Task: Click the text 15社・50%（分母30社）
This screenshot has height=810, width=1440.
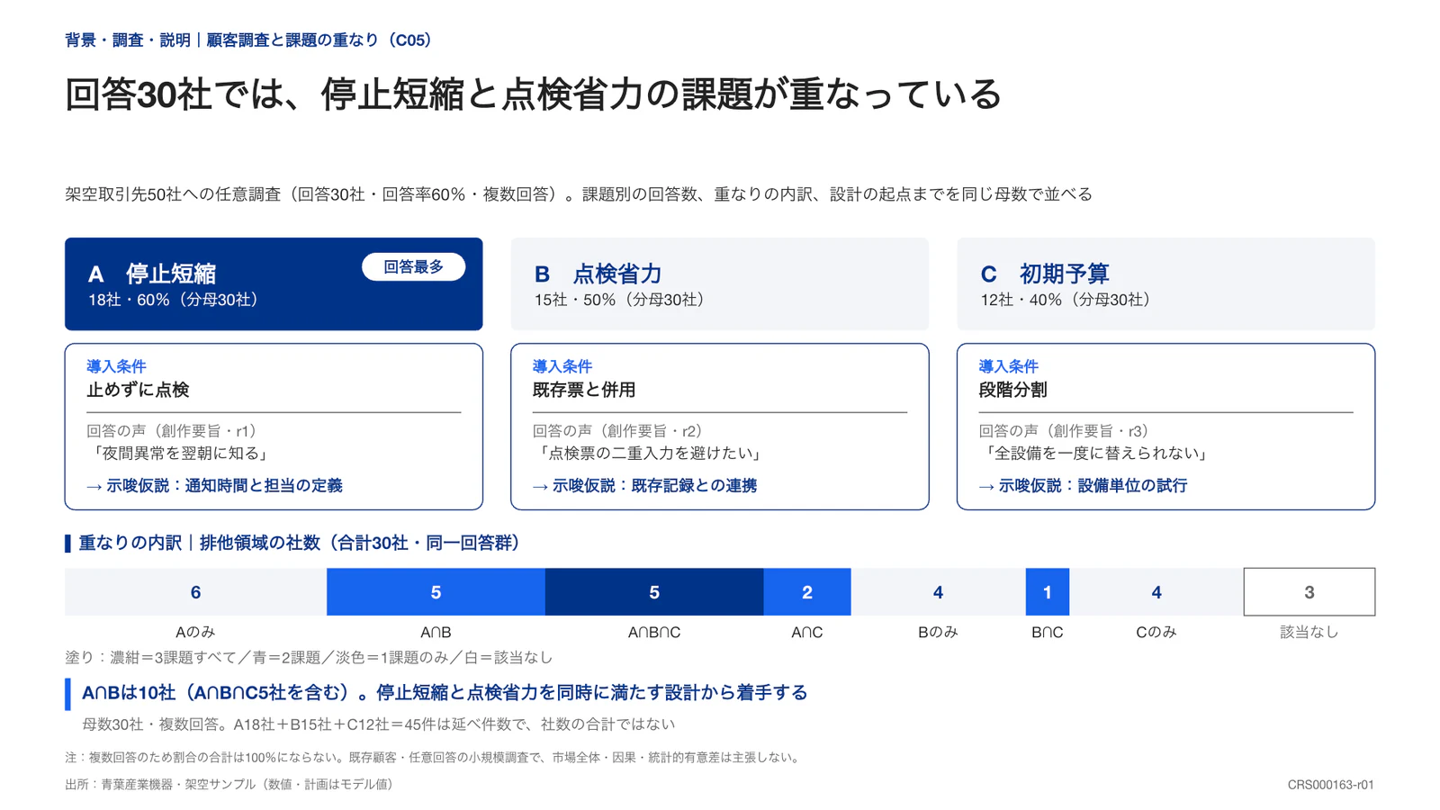Action: (x=622, y=300)
